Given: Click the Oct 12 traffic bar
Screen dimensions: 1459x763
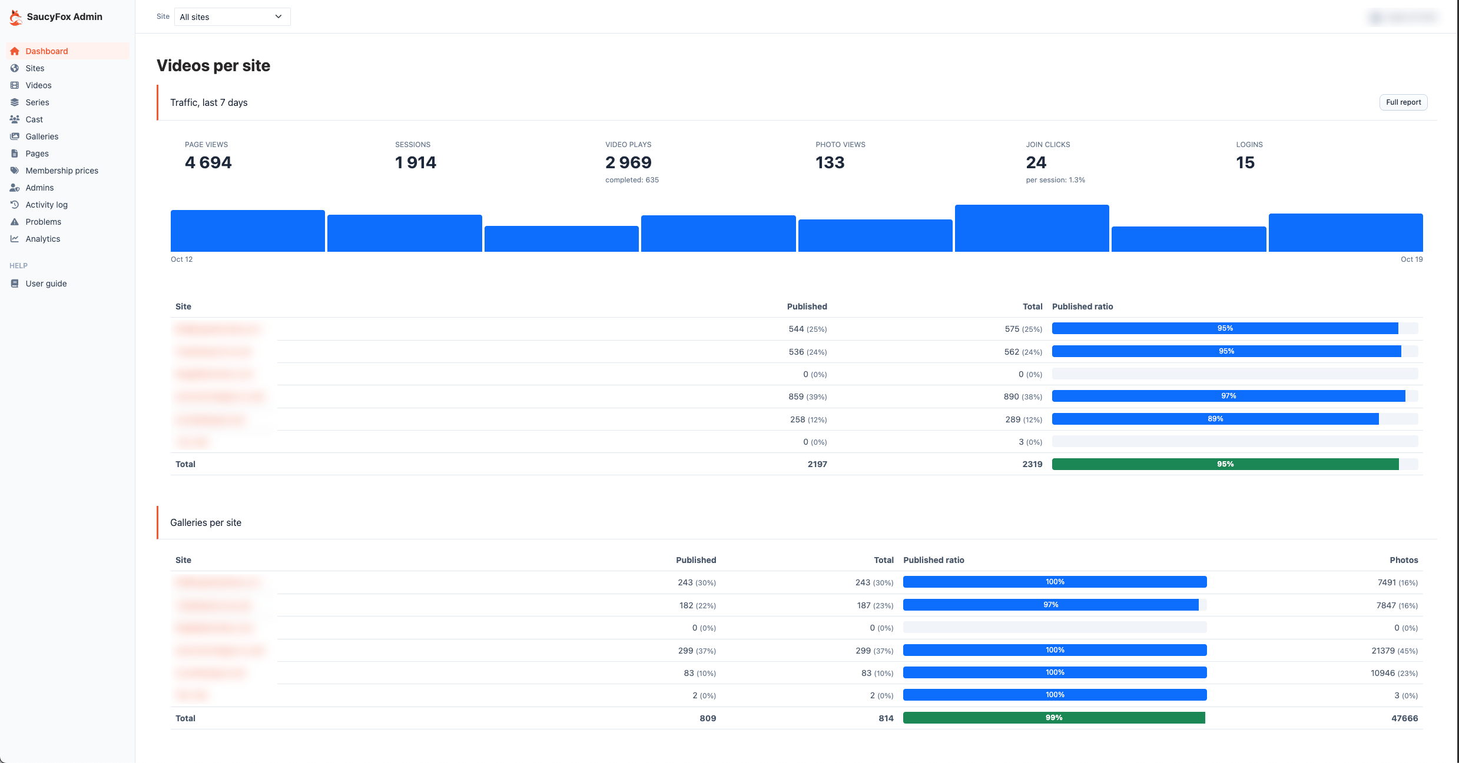Looking at the screenshot, I should coord(248,231).
